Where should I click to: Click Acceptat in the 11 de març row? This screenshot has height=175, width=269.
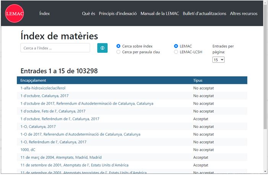click(201, 157)
